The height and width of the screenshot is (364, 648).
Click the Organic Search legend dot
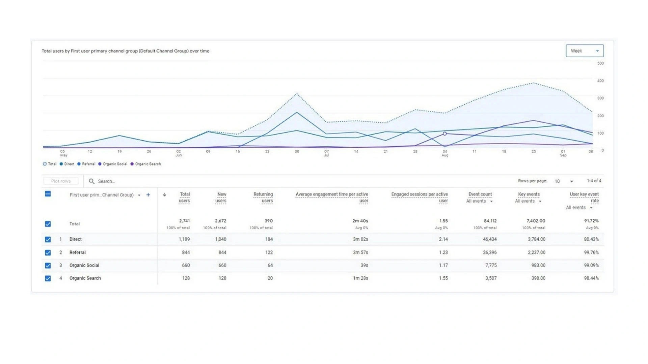coord(132,164)
